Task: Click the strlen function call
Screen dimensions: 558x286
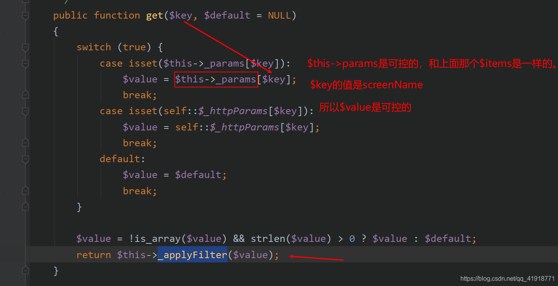Action: [x=268, y=239]
